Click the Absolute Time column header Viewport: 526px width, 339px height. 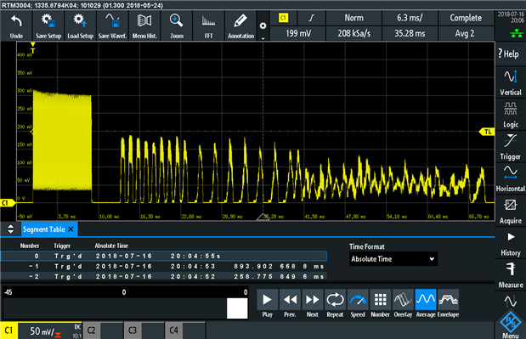pos(111,246)
